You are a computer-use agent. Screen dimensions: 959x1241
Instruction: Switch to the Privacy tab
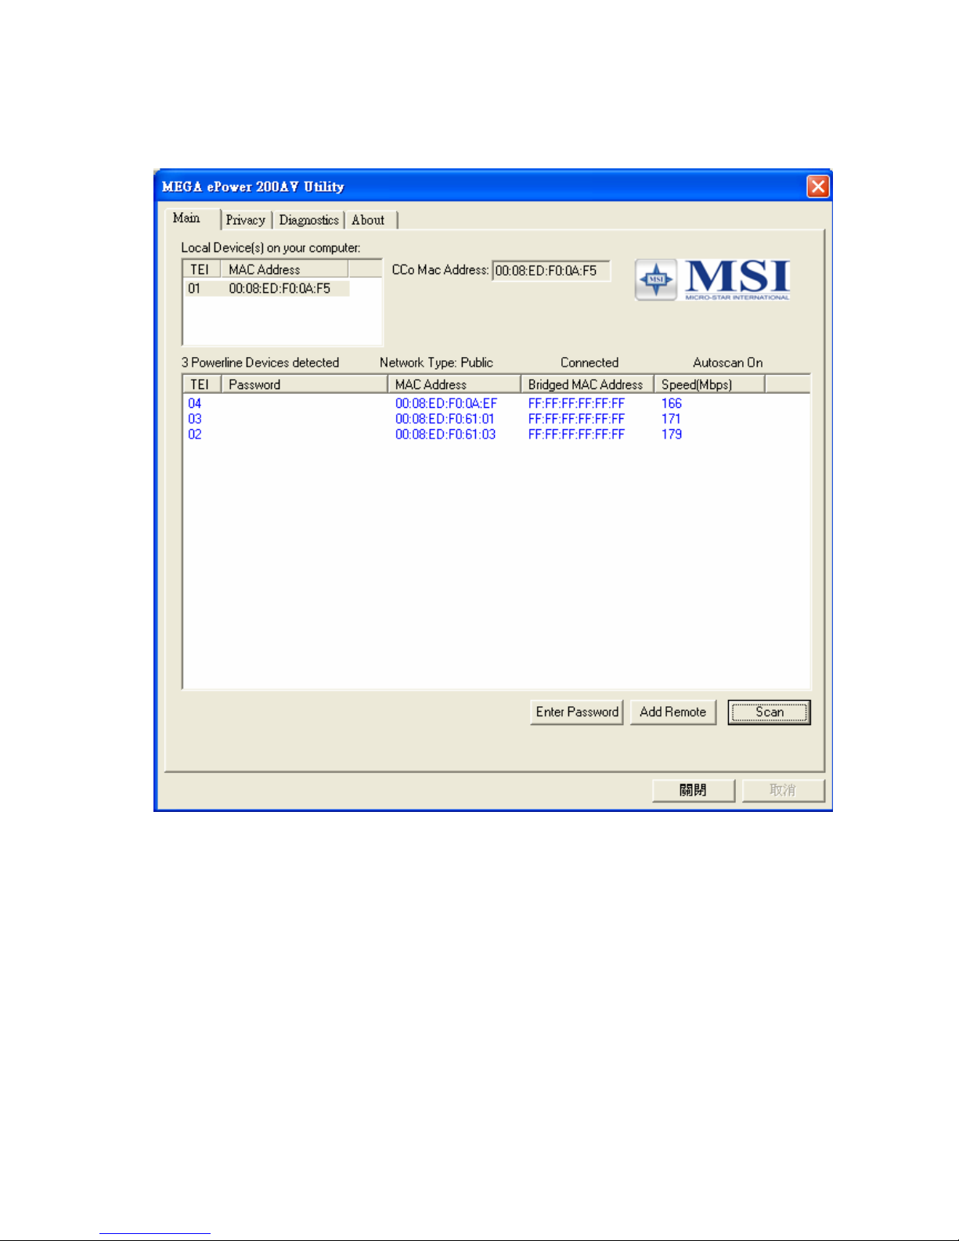pos(246,220)
